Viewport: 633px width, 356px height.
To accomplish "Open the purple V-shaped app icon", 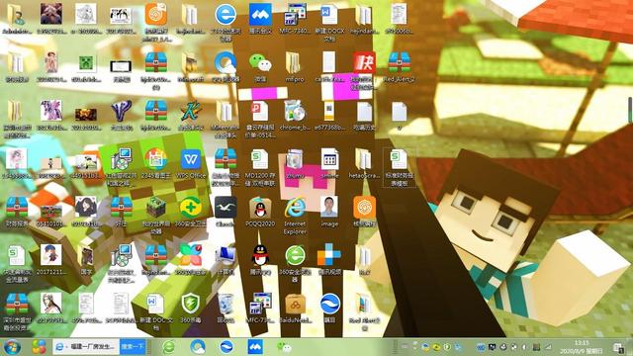I will click(121, 111).
